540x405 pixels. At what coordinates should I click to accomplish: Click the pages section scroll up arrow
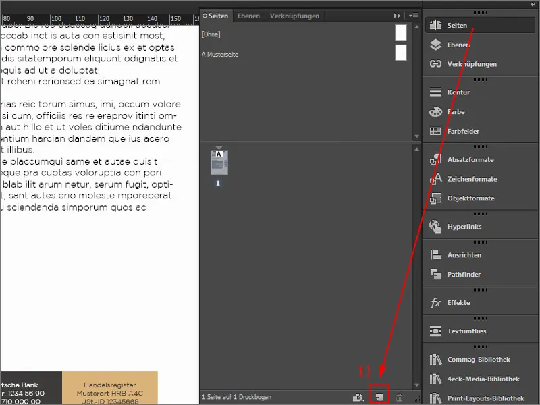point(416,149)
